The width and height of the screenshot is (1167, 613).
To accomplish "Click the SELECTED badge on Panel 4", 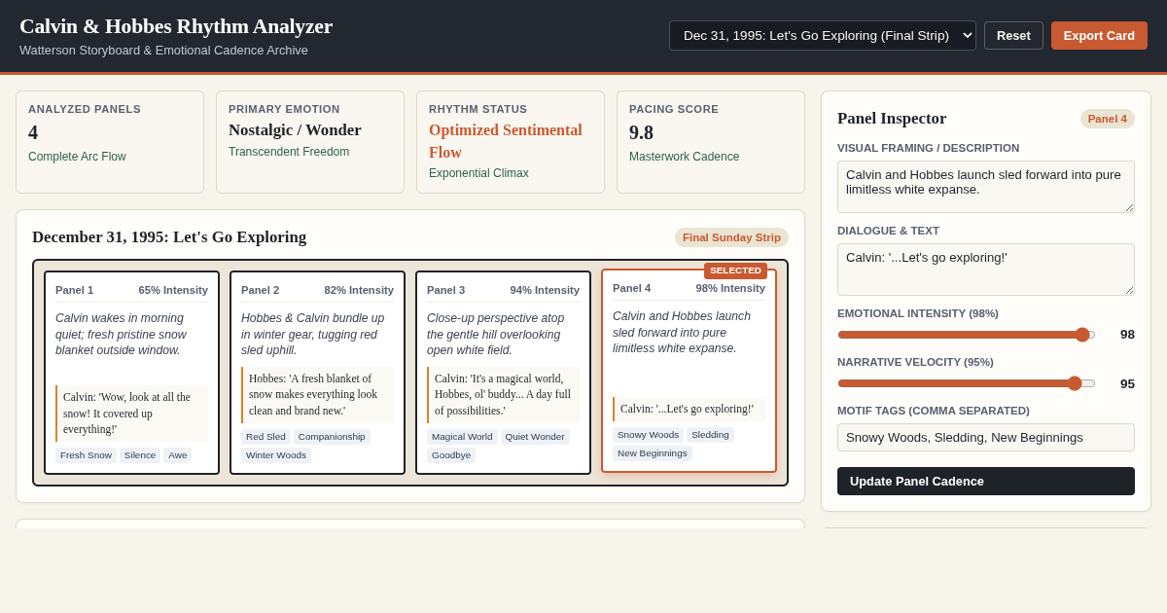I will click(735, 270).
